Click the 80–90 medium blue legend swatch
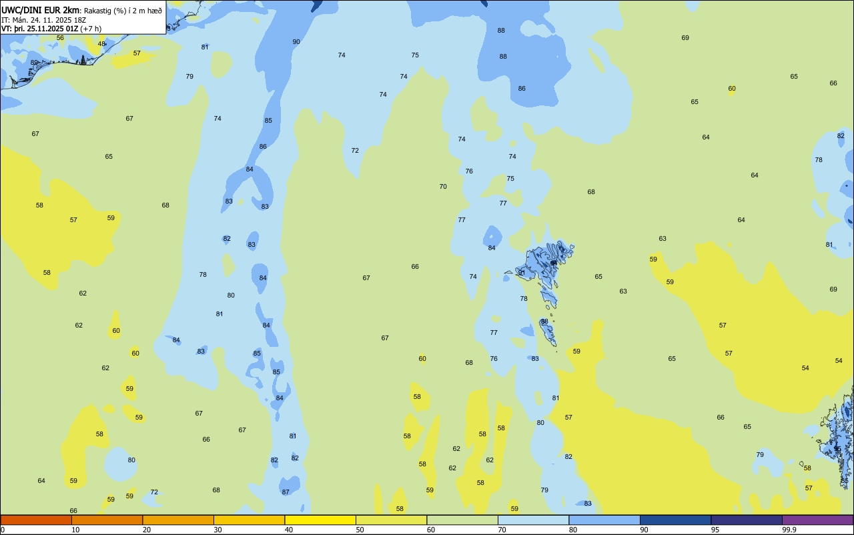 coord(604,520)
